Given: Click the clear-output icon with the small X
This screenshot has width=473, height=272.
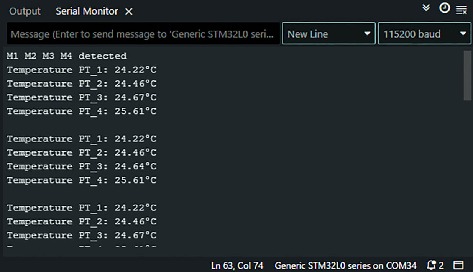Looking at the screenshot, I should [461, 10].
